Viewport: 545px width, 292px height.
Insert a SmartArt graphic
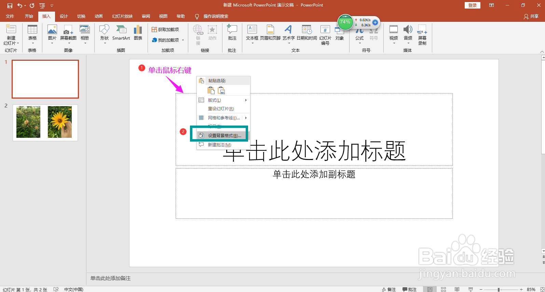click(x=121, y=33)
